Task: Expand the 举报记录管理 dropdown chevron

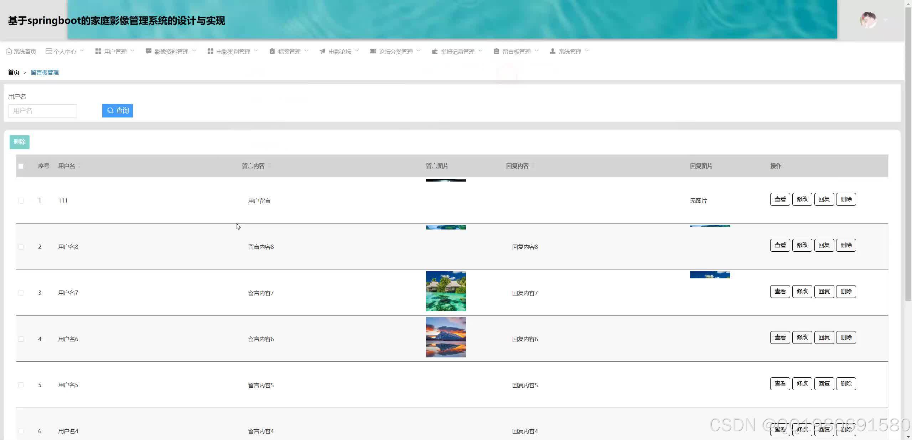Action: (480, 51)
